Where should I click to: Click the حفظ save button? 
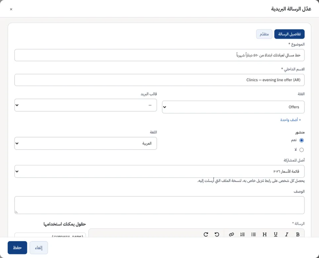click(x=17, y=248)
